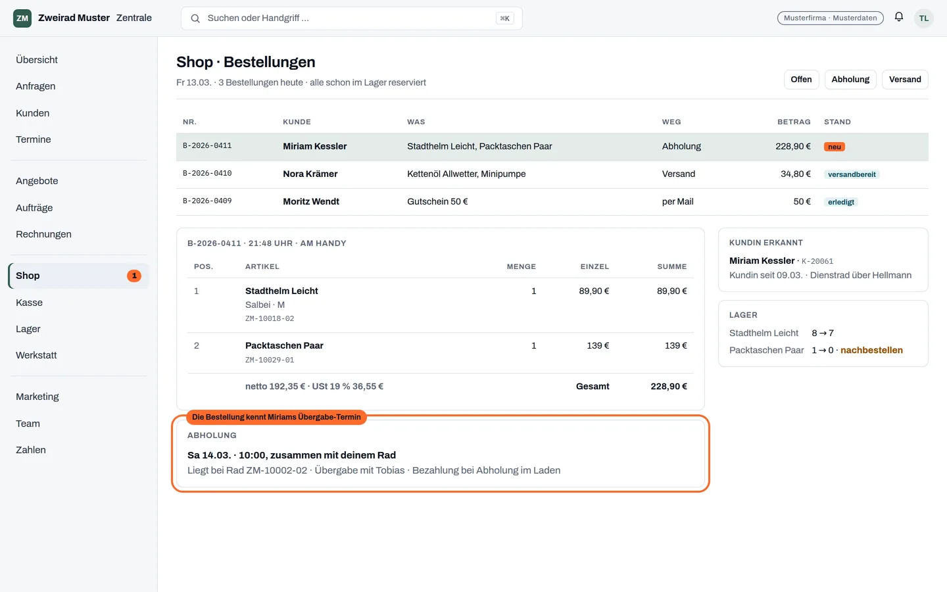The image size is (947, 592).
Task: Go to Lager in the sidebar
Action: point(79,329)
